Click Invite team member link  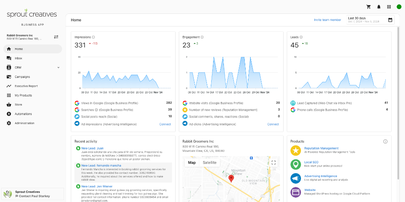327,20
